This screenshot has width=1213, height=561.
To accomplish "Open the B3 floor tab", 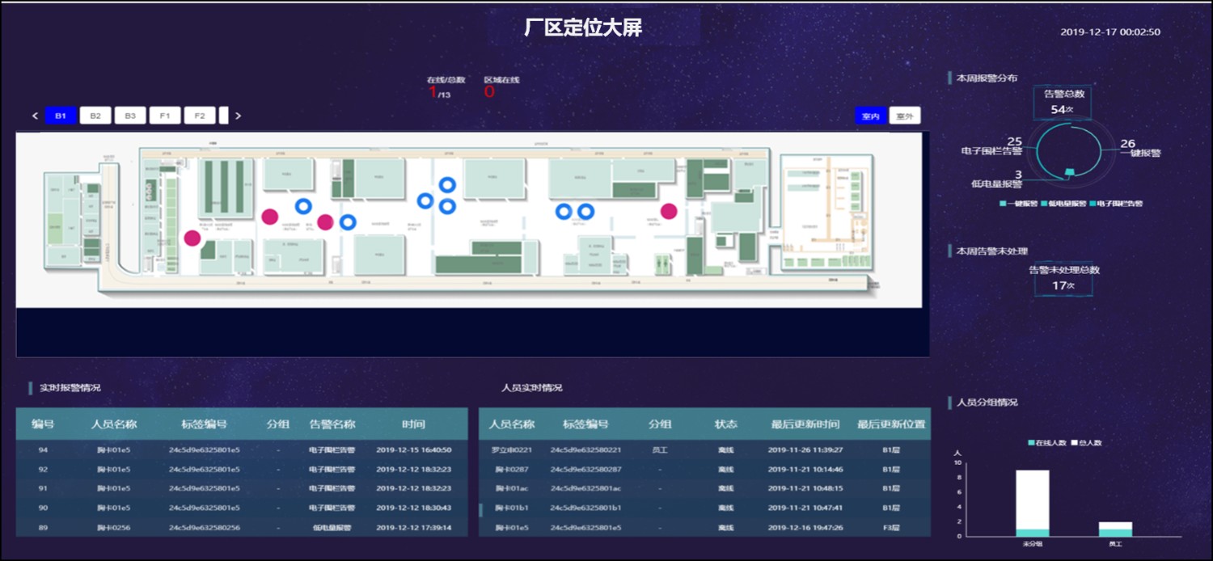I will [x=129, y=116].
